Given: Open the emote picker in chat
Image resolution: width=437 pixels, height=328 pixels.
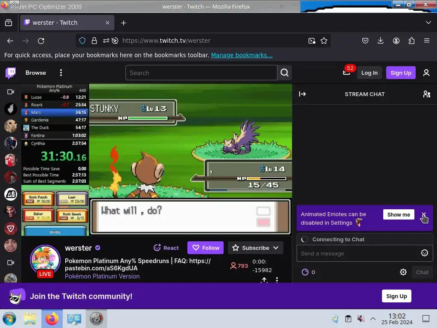Looking at the screenshot, I should 425,253.
